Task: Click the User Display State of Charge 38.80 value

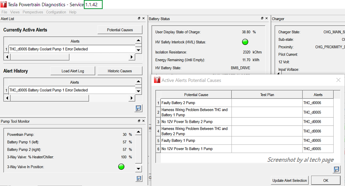Action: tap(246, 32)
